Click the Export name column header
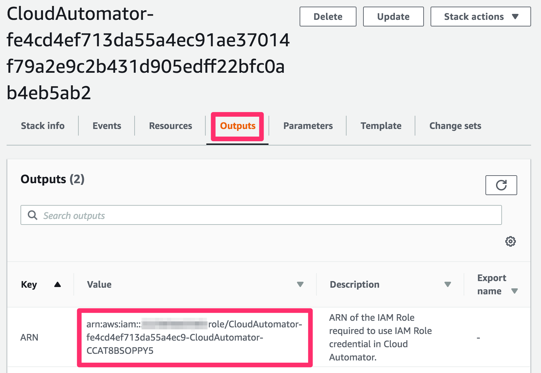 tap(492, 284)
